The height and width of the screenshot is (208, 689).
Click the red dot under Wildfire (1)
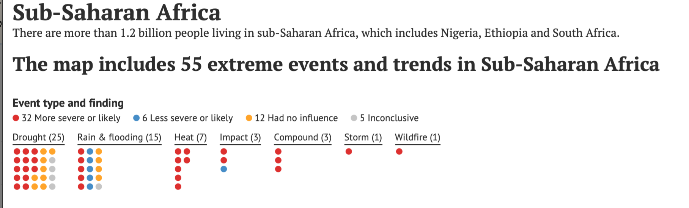point(399,152)
